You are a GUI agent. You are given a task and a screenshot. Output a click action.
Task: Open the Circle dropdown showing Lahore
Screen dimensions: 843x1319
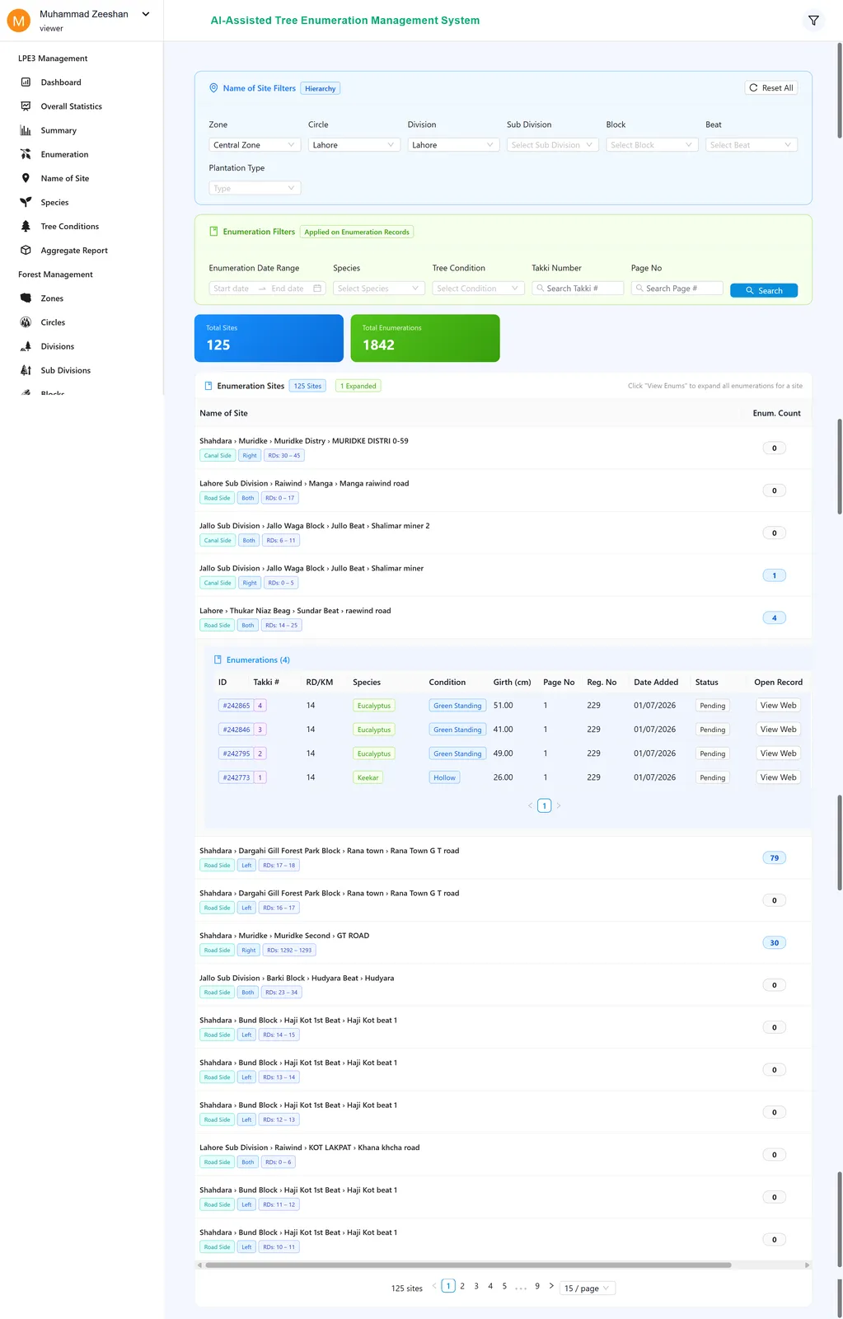tap(354, 145)
